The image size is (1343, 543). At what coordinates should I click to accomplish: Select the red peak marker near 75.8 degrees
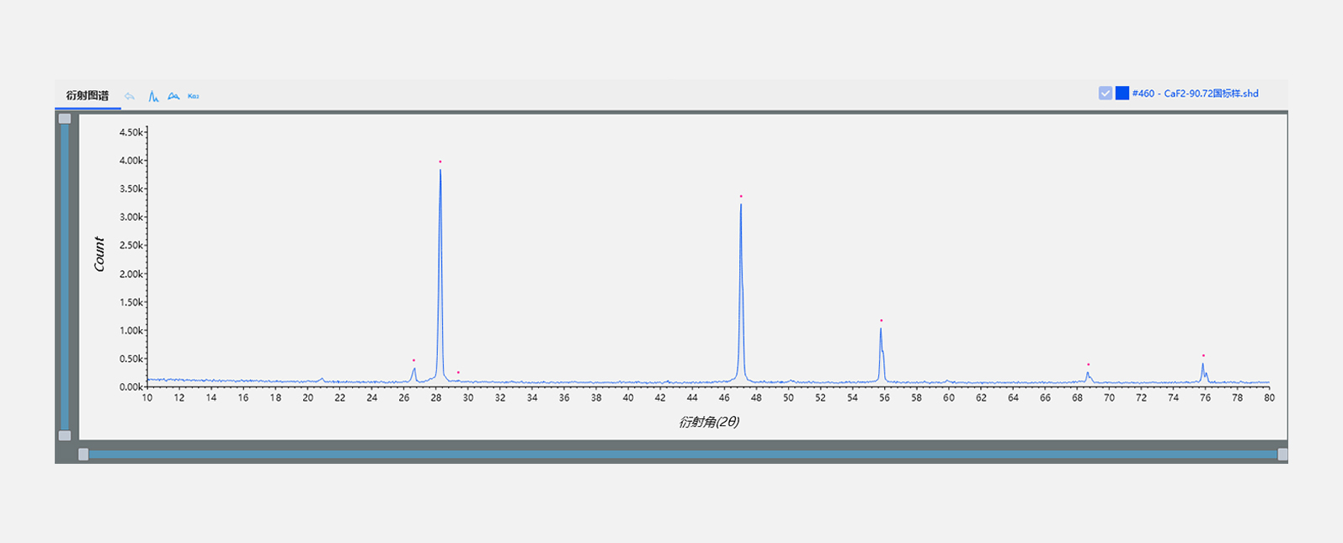point(1203,355)
